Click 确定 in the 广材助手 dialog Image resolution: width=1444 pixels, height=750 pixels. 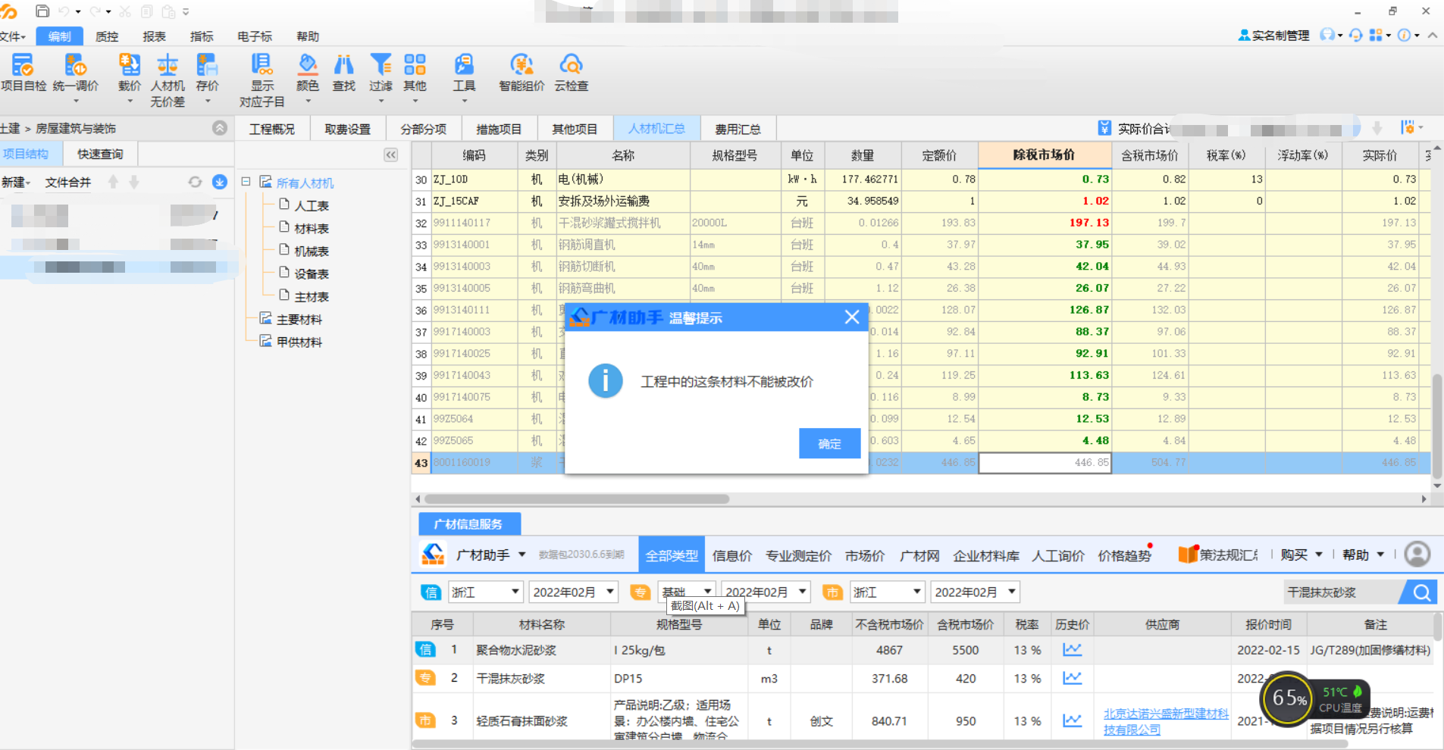click(x=829, y=443)
